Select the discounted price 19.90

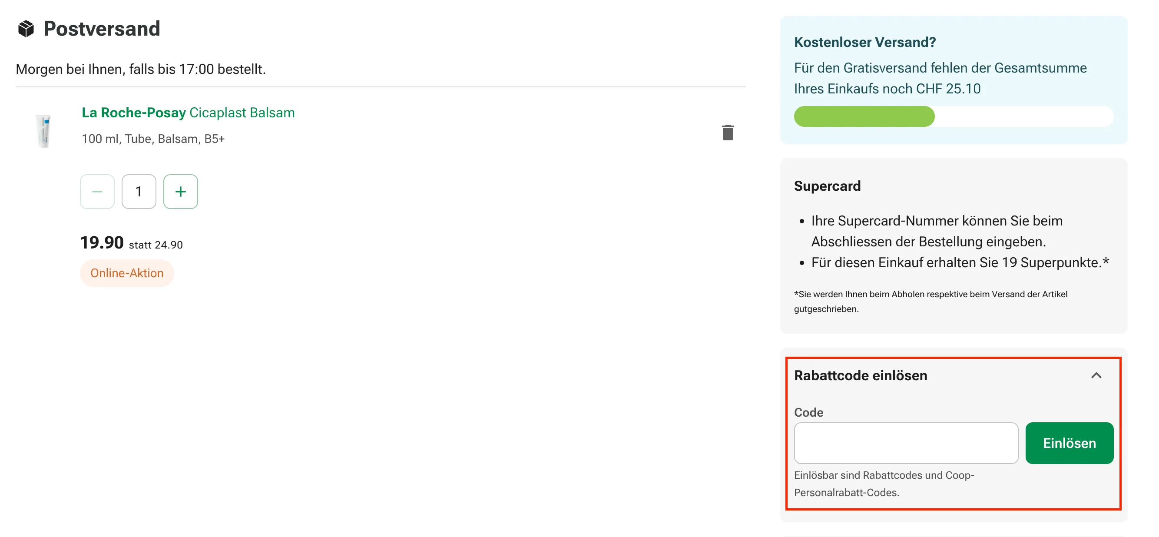pos(101,242)
